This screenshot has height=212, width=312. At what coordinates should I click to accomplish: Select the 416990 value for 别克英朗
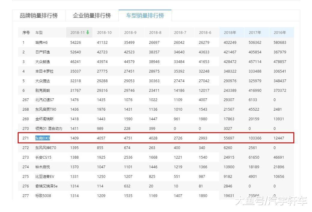(x=255, y=91)
